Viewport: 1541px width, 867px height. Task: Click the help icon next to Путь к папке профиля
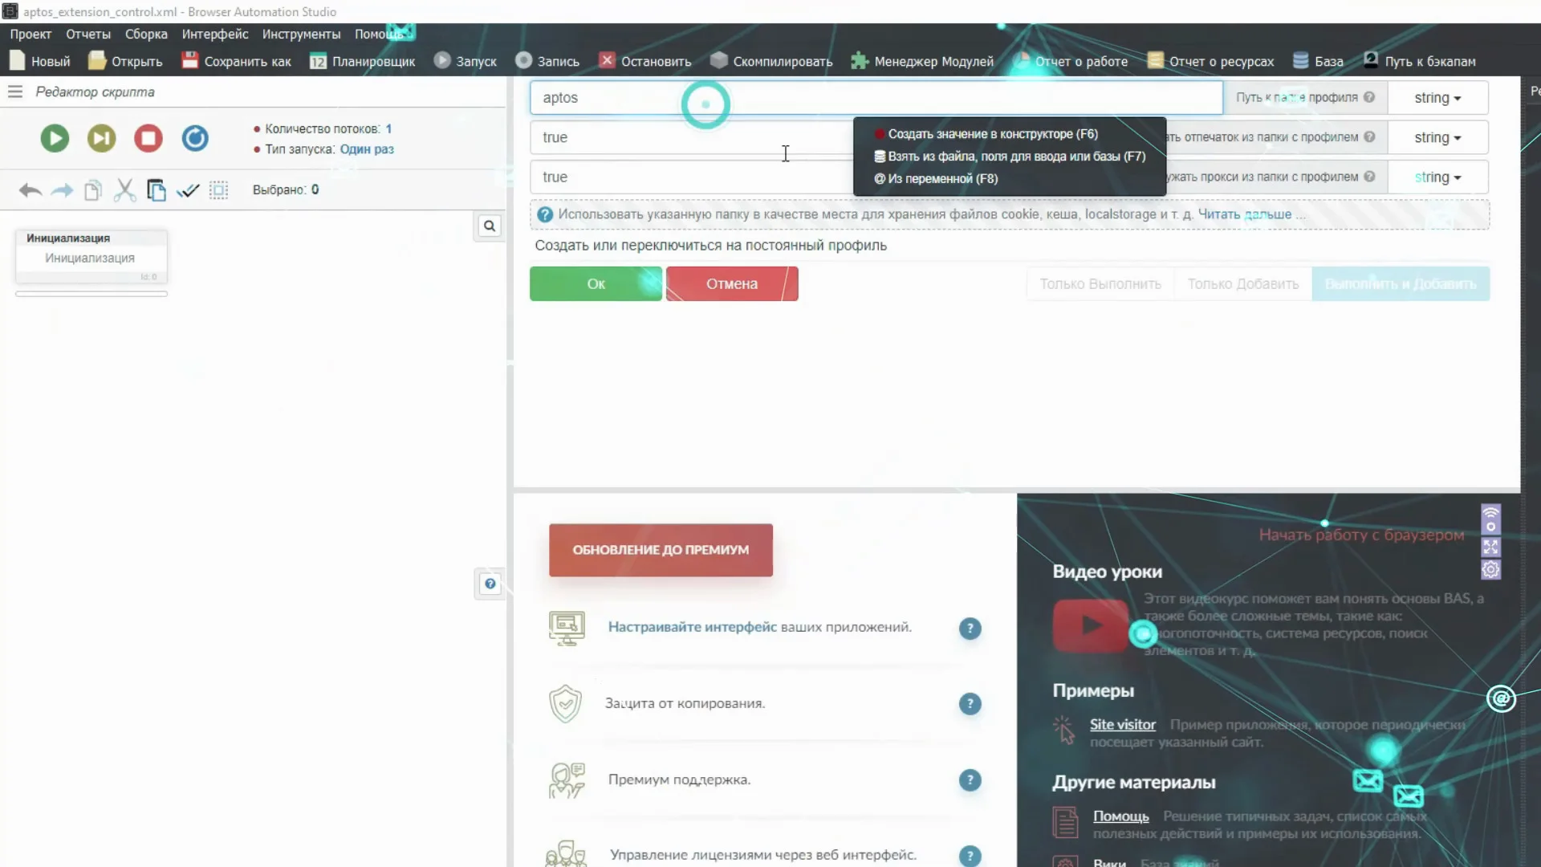(1369, 97)
